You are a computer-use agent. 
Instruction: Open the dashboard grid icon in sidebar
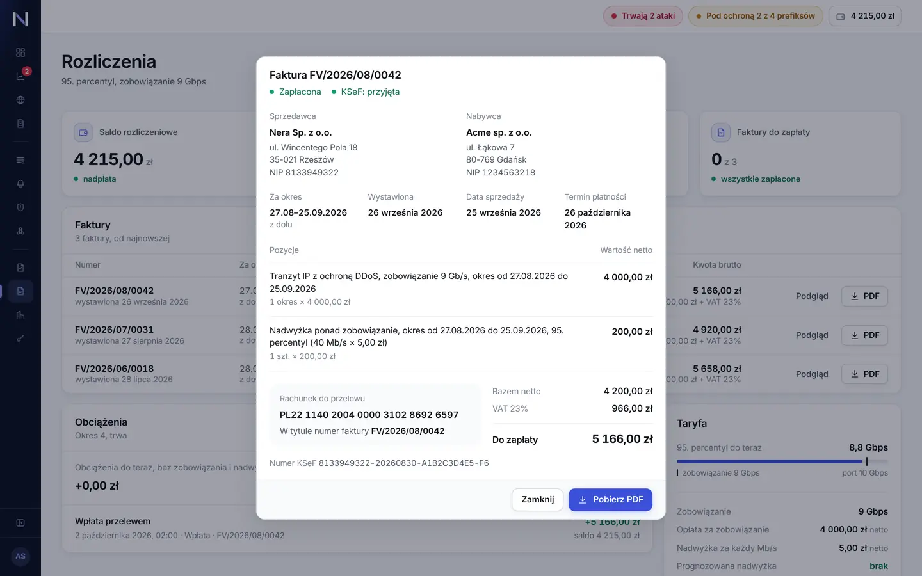pos(20,52)
